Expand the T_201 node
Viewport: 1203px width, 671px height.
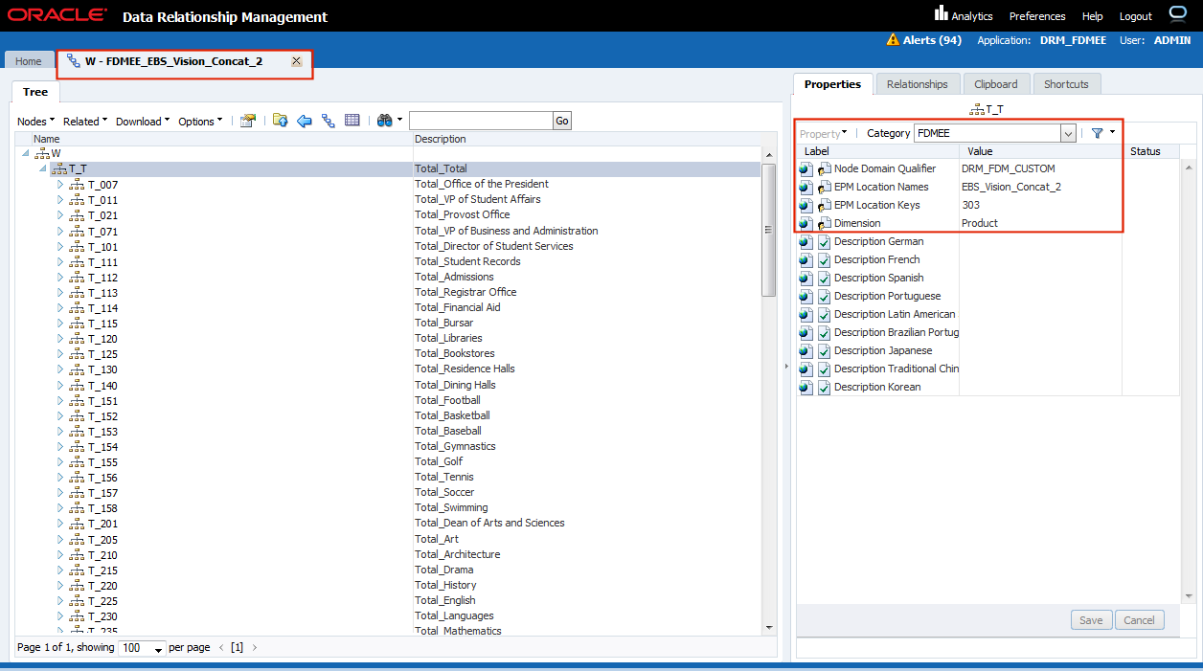pos(60,524)
